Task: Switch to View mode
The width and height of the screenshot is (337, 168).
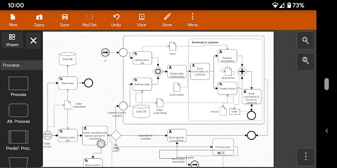Action: point(142,20)
